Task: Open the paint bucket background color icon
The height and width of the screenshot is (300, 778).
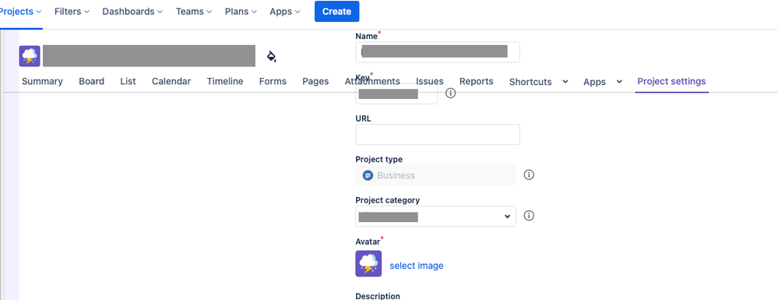Action: [271, 56]
